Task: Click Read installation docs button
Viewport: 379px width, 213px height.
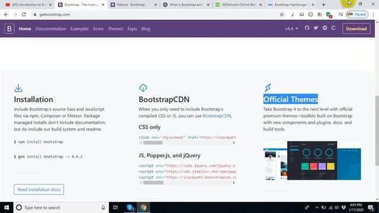Action: point(38,189)
